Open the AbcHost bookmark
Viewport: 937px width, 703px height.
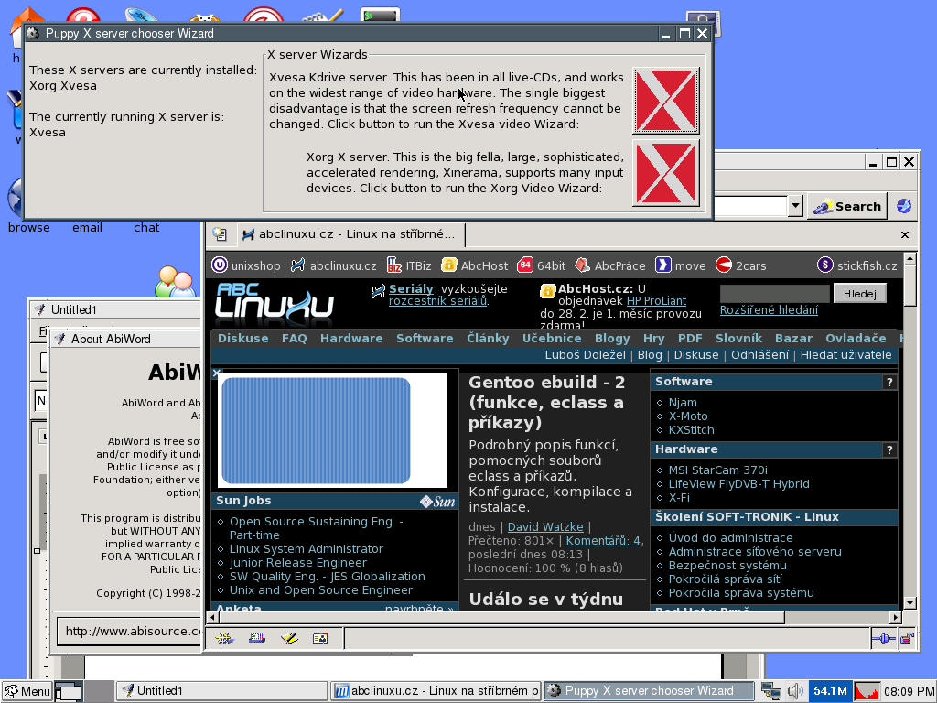(x=475, y=265)
